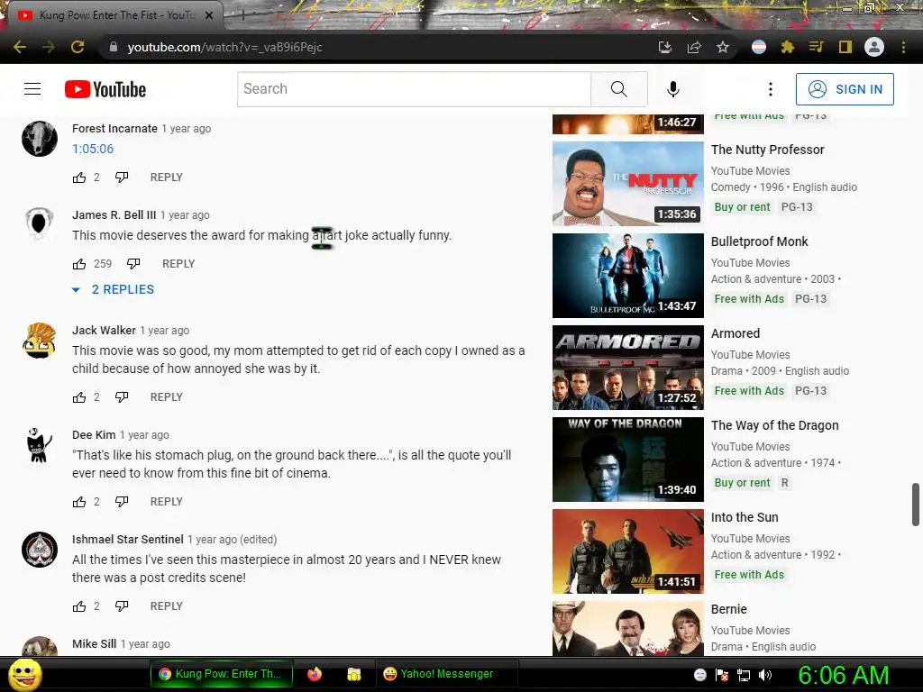Open Chrome three-dot menu
The image size is (923, 692).
pyautogui.click(x=903, y=47)
